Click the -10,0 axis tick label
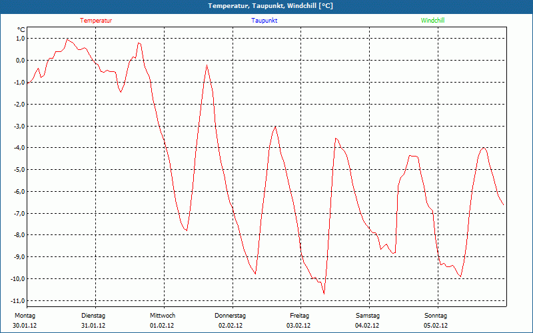Viewport: 533px width, 333px height. [x=18, y=279]
